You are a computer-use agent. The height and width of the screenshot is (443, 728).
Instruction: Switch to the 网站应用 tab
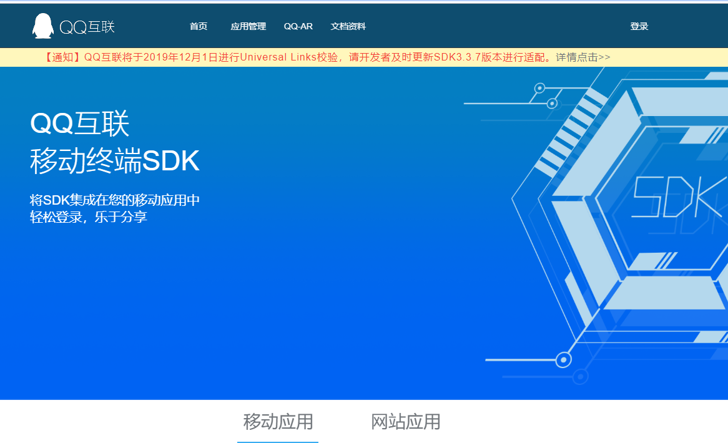coord(405,422)
